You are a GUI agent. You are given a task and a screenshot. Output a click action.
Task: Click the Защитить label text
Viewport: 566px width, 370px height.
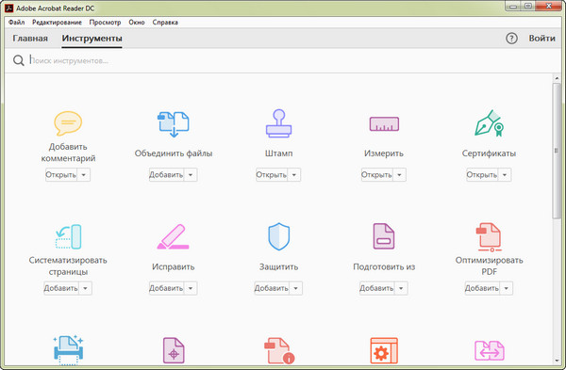pyautogui.click(x=278, y=267)
